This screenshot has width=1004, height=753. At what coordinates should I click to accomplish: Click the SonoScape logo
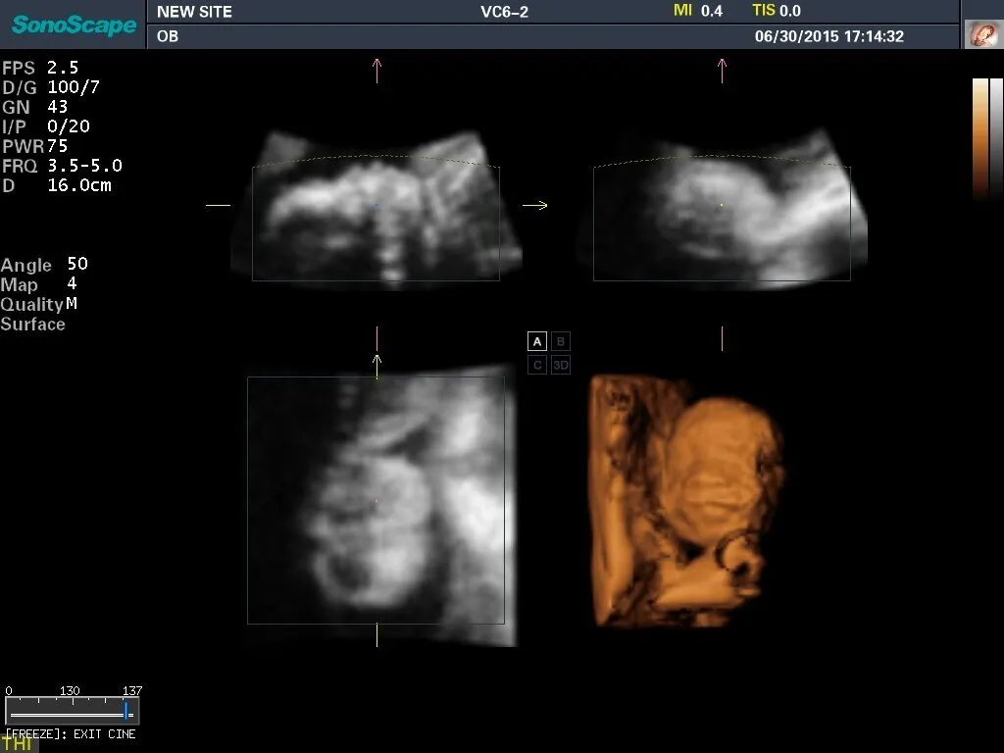pyautogui.click(x=74, y=25)
